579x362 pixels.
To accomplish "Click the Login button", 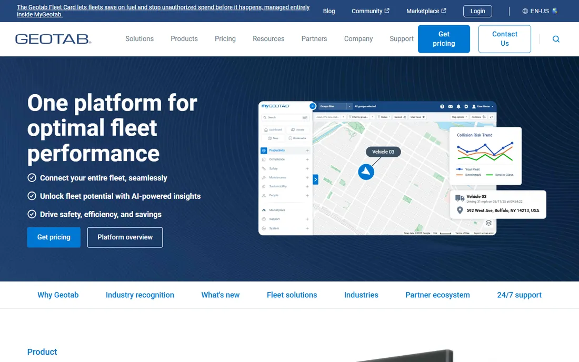I will click(x=477, y=11).
